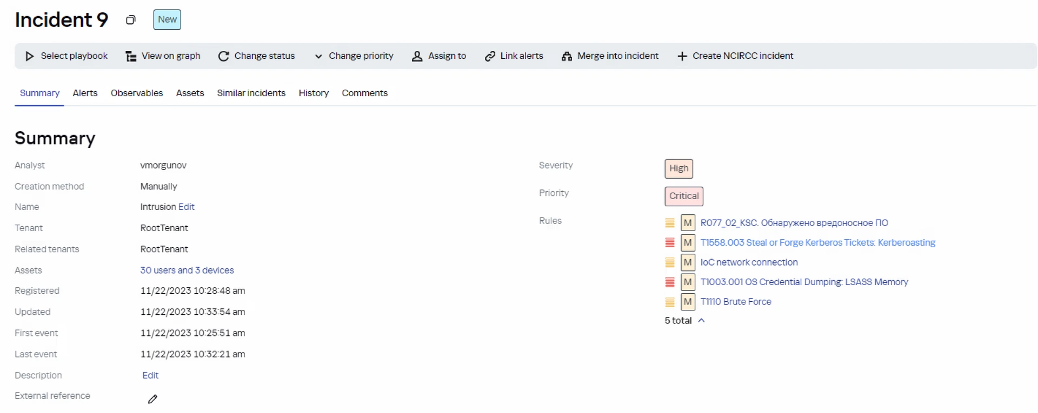This screenshot has height=413, width=1038.
Task: Click the Assign to person icon
Action: coord(417,56)
